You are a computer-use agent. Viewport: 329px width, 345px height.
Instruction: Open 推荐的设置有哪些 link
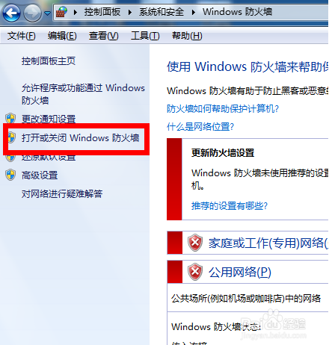click(230, 206)
